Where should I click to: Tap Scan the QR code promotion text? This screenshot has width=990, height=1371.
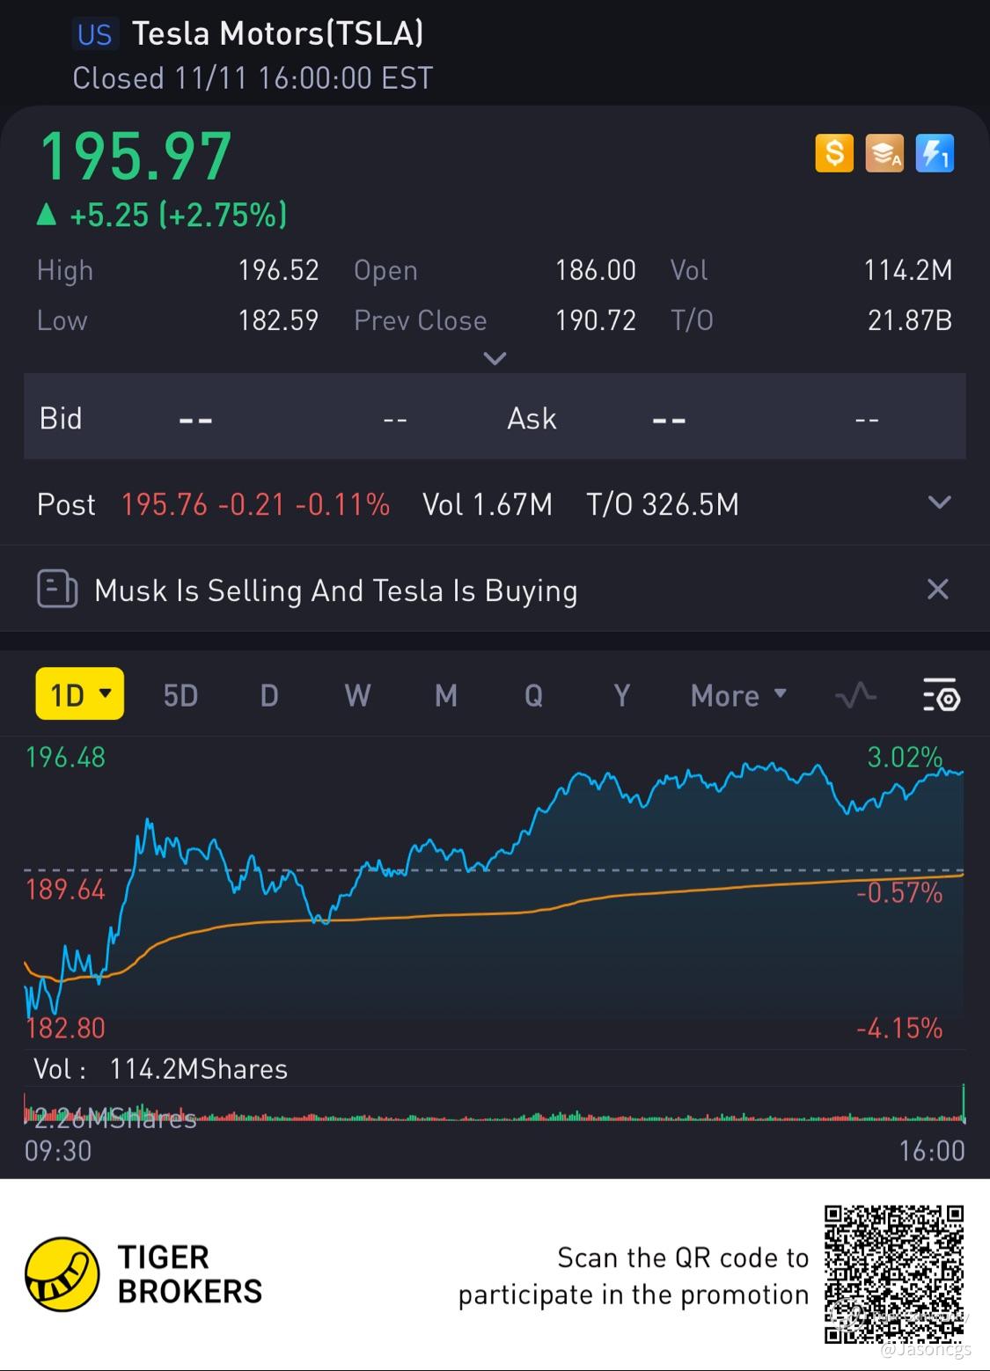click(634, 1276)
